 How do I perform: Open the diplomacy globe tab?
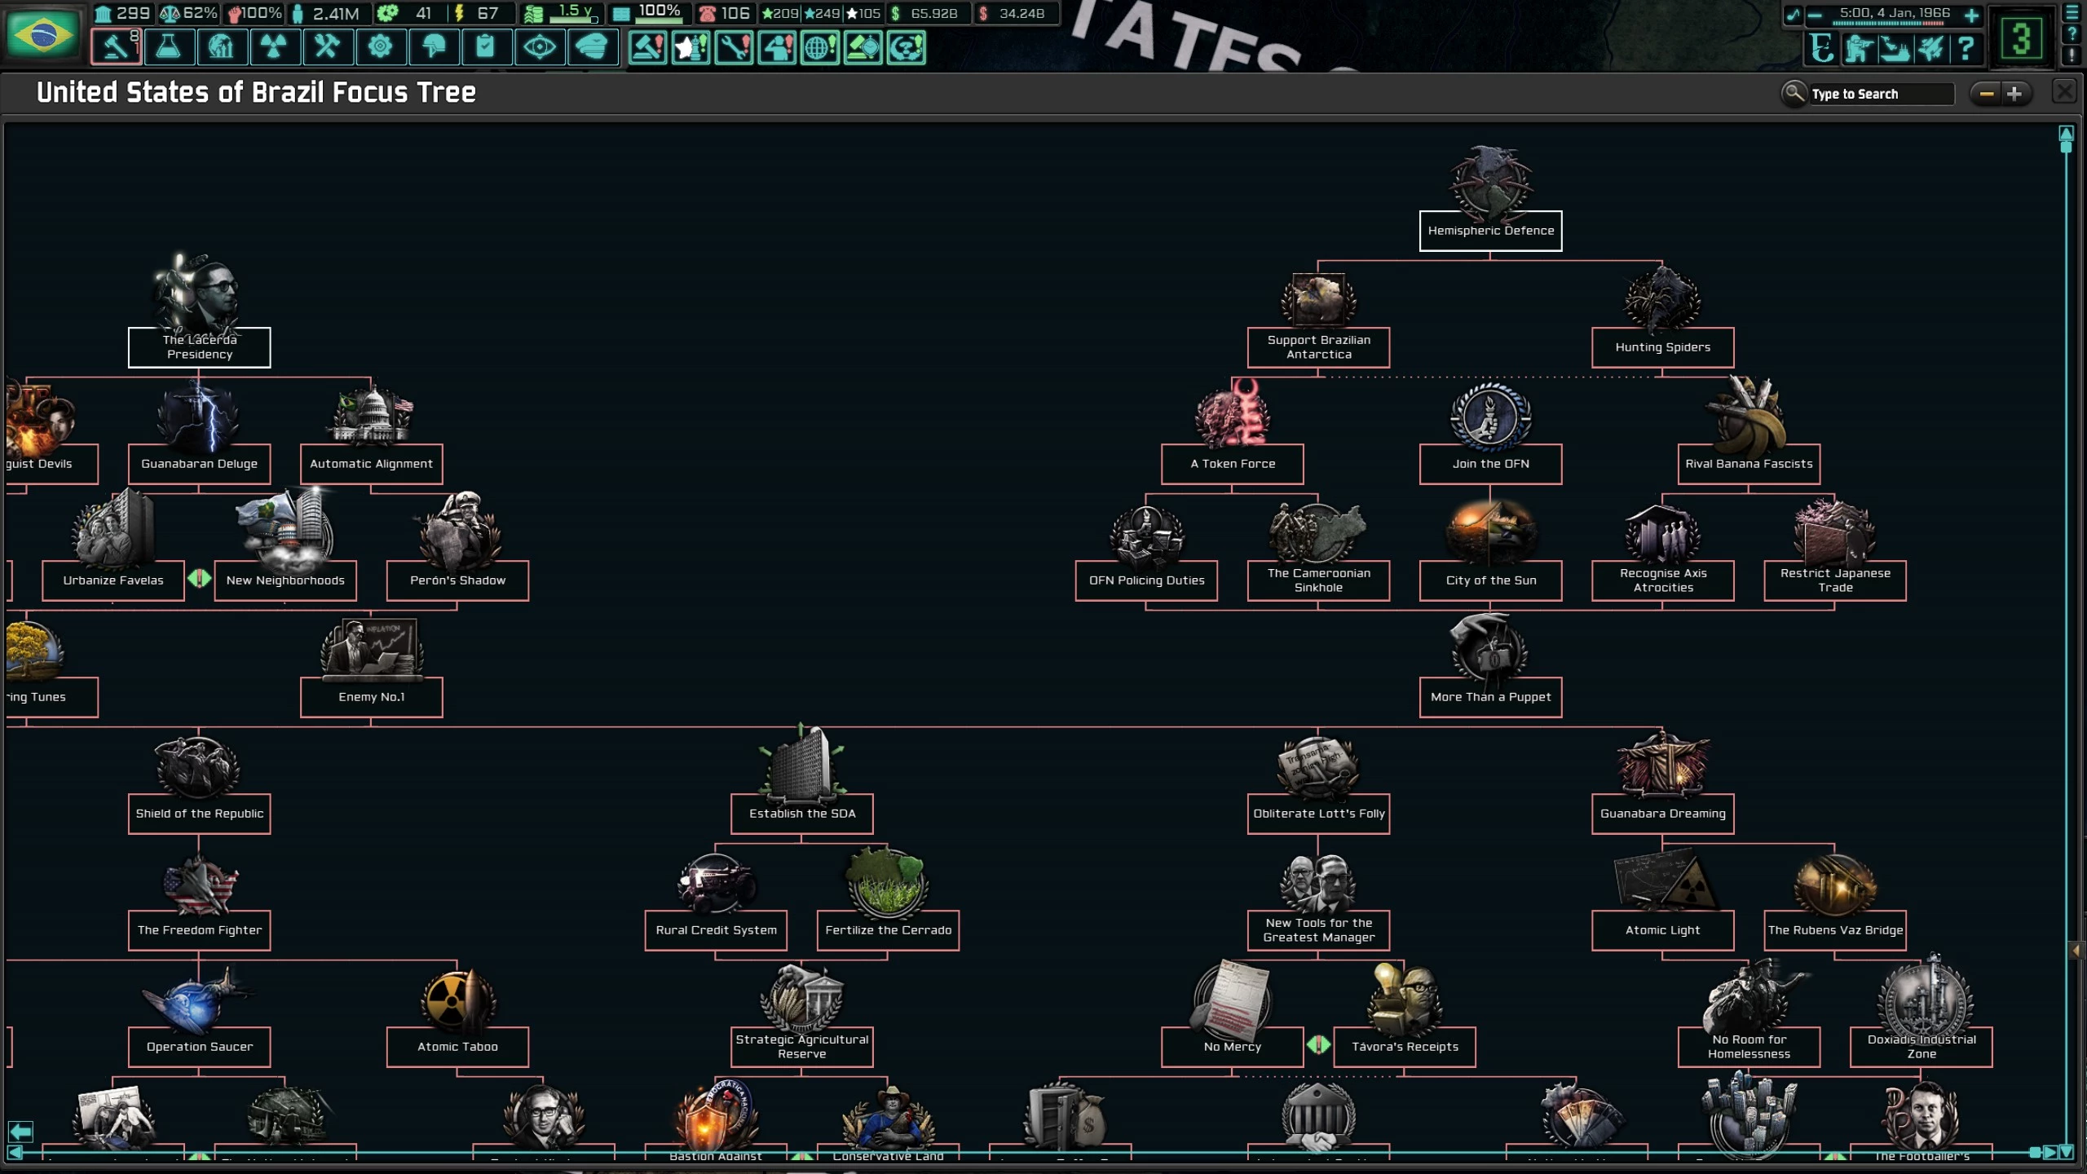tap(222, 47)
